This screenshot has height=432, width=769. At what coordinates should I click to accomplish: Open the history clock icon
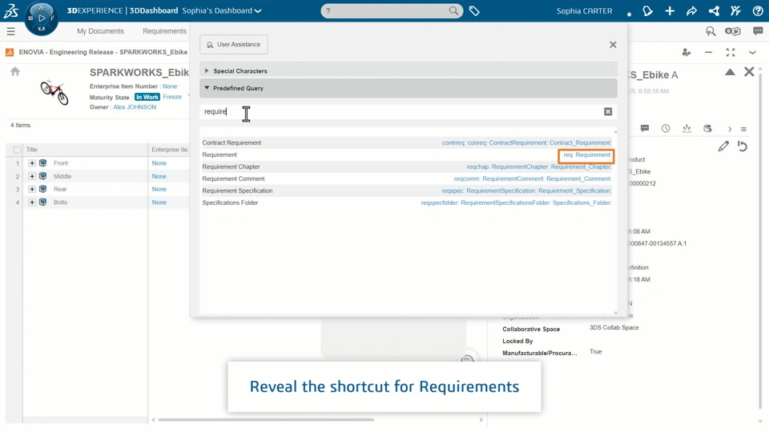pyautogui.click(x=666, y=128)
